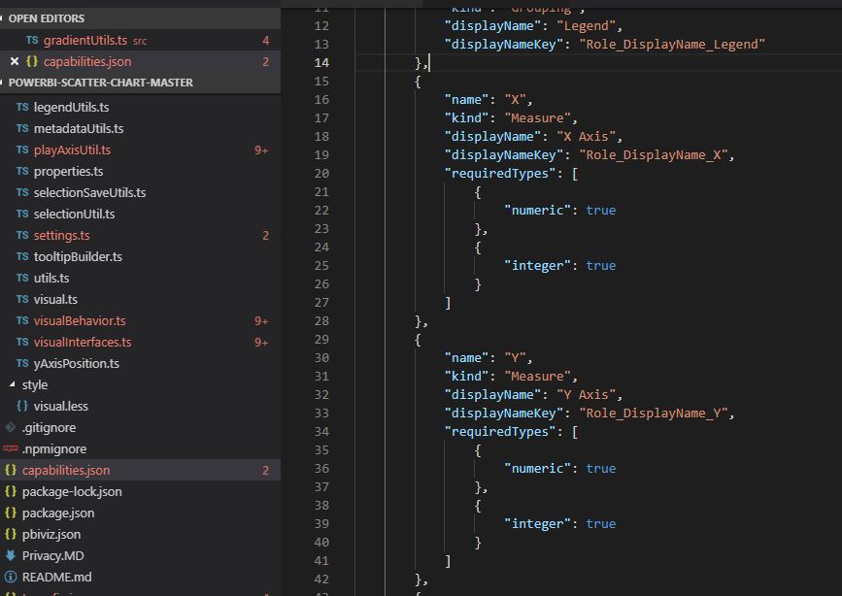Screen dimensions: 842x596
Task: Open playAxisUtil.ts file
Action: click(x=140, y=149)
